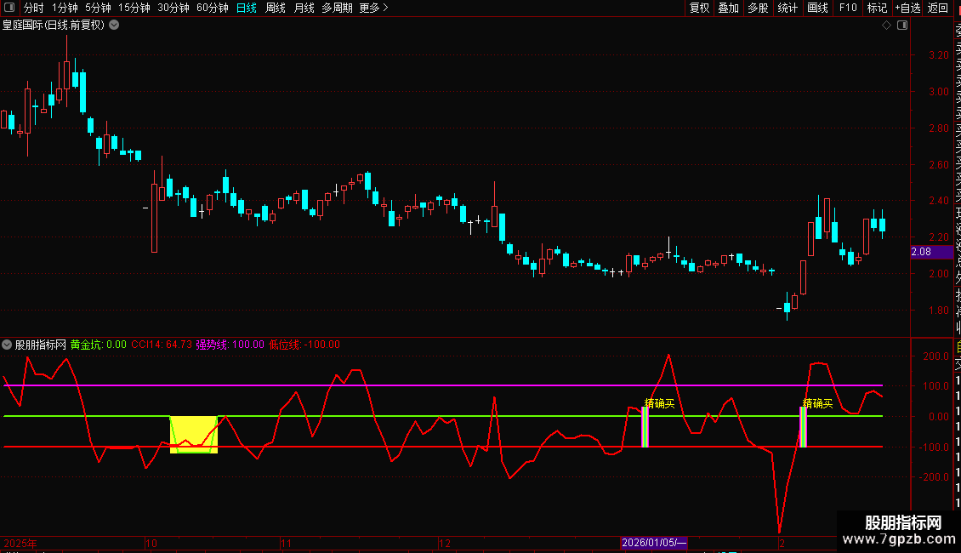Click the 返回 back button
Screen dimensions: 961x553
coord(938,9)
